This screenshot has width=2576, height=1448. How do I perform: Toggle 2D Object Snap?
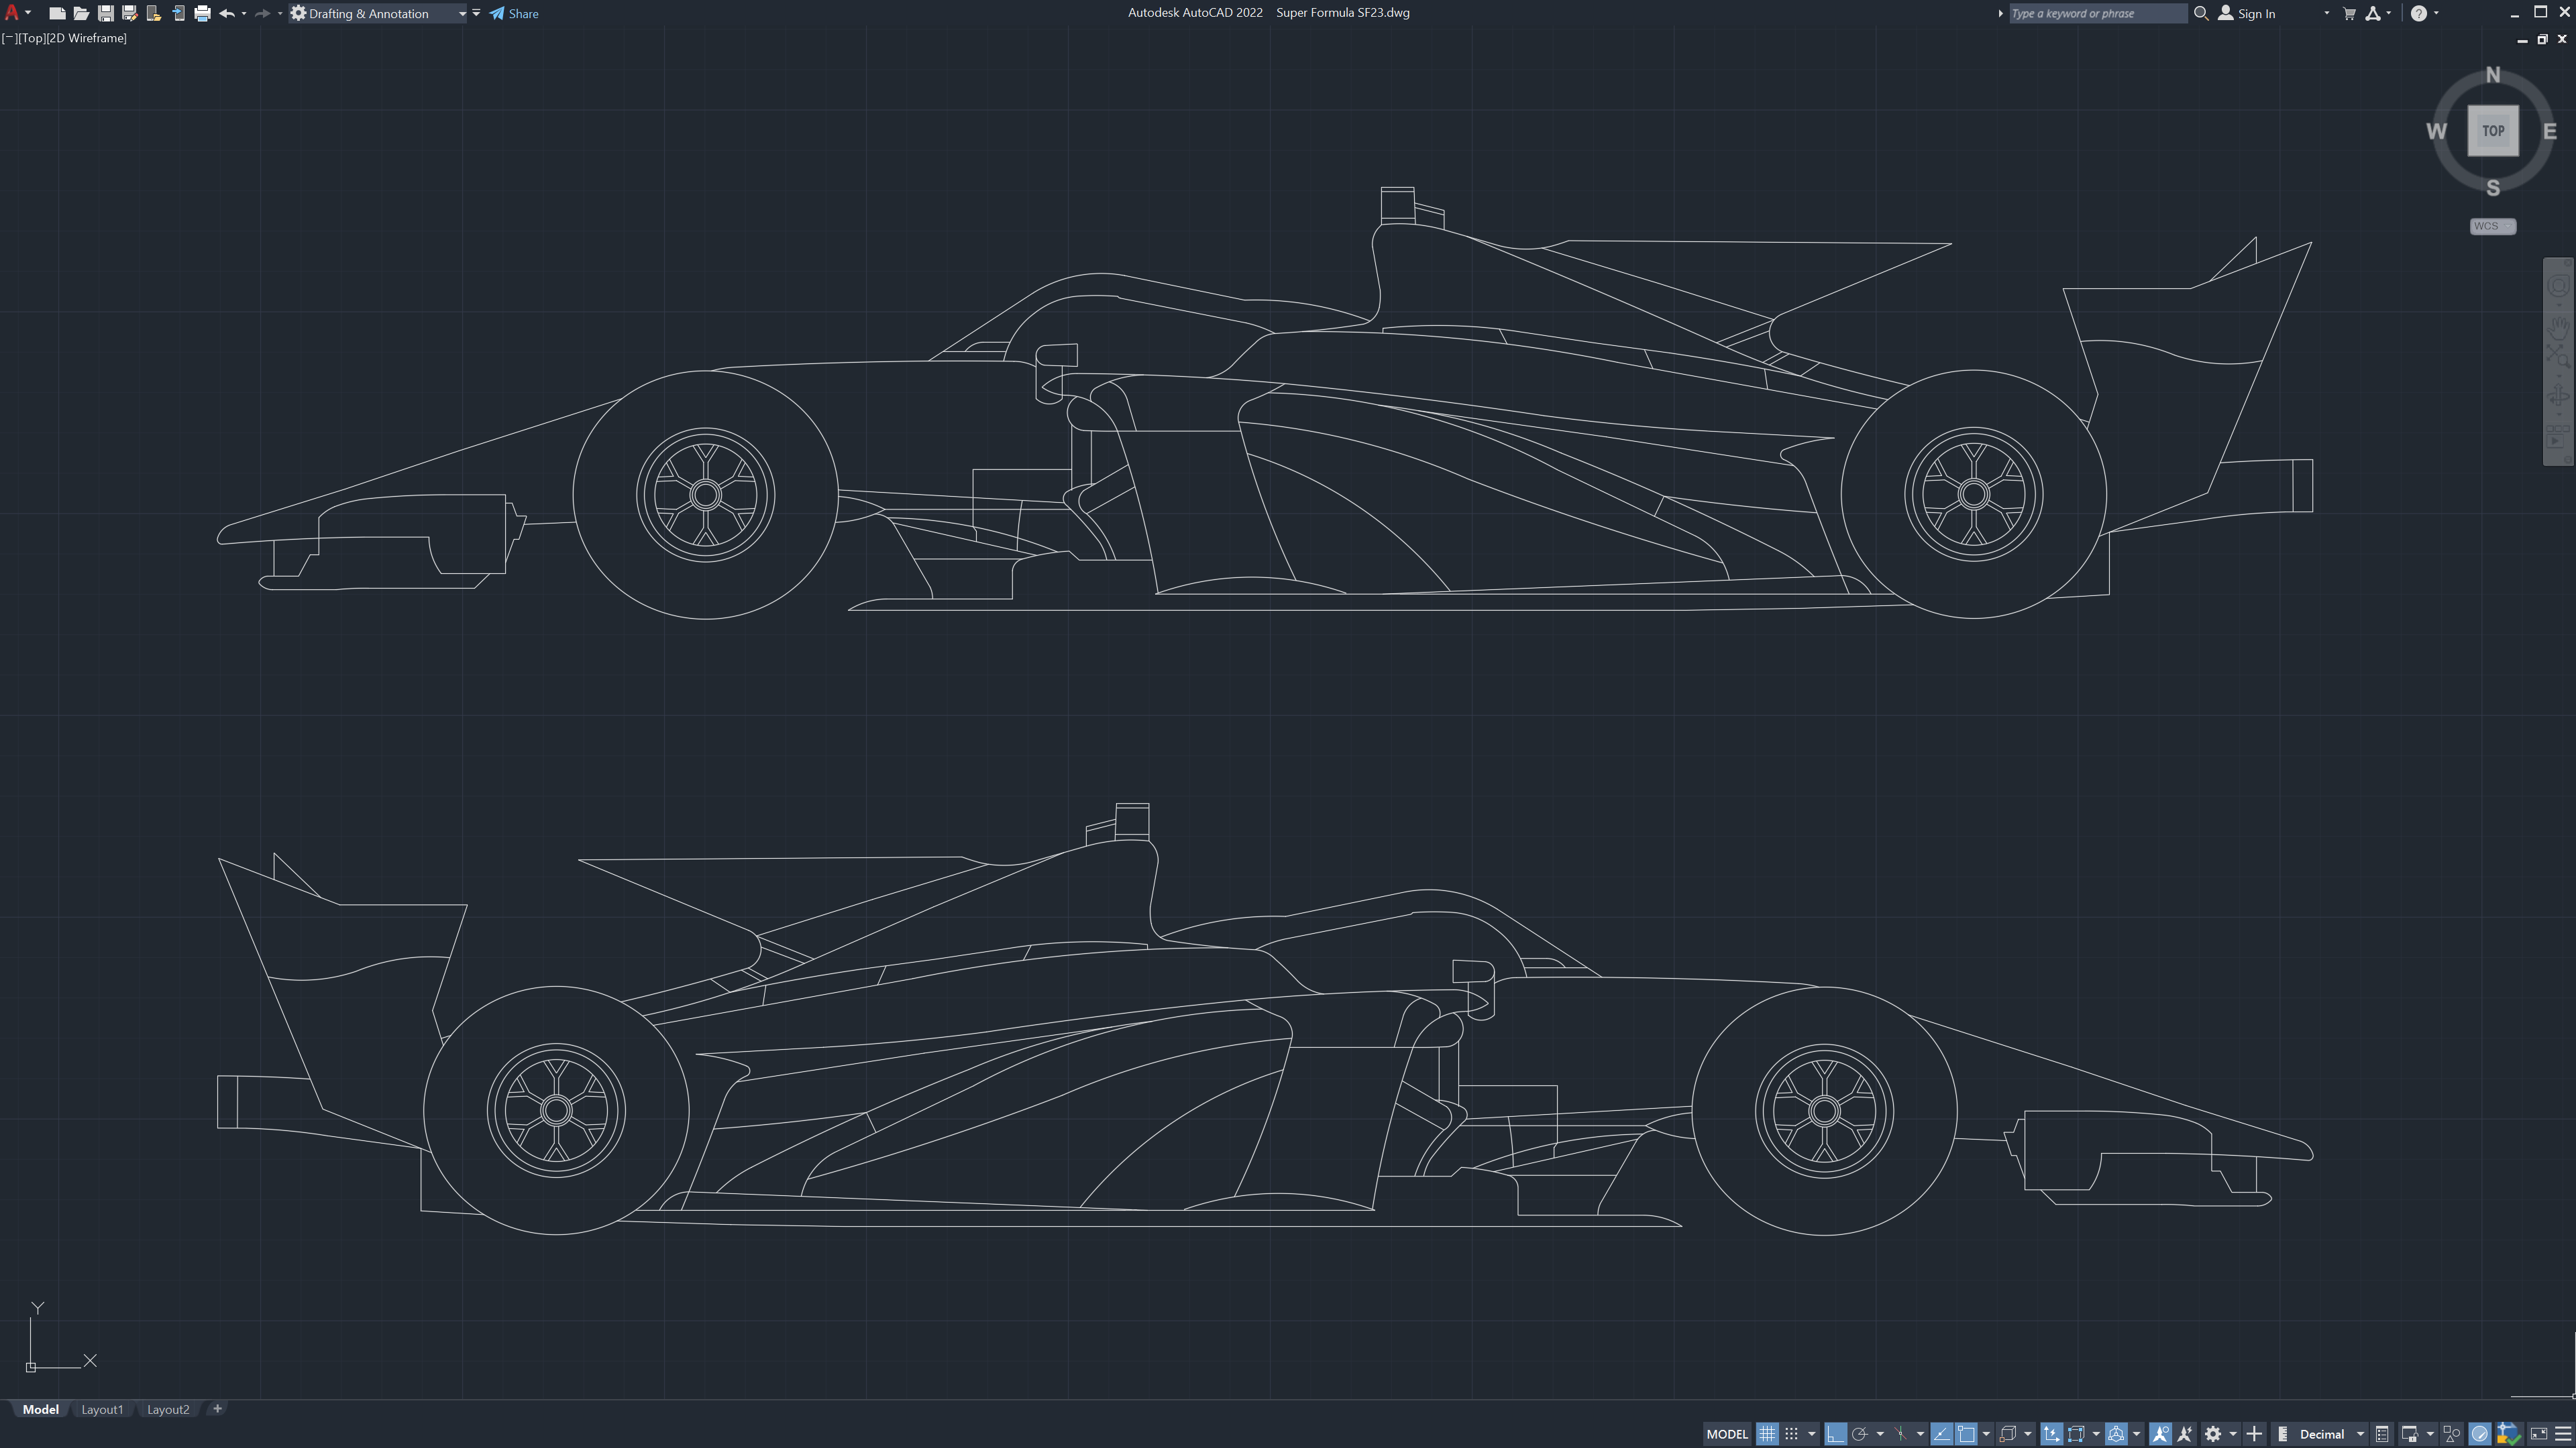coord(1966,1434)
